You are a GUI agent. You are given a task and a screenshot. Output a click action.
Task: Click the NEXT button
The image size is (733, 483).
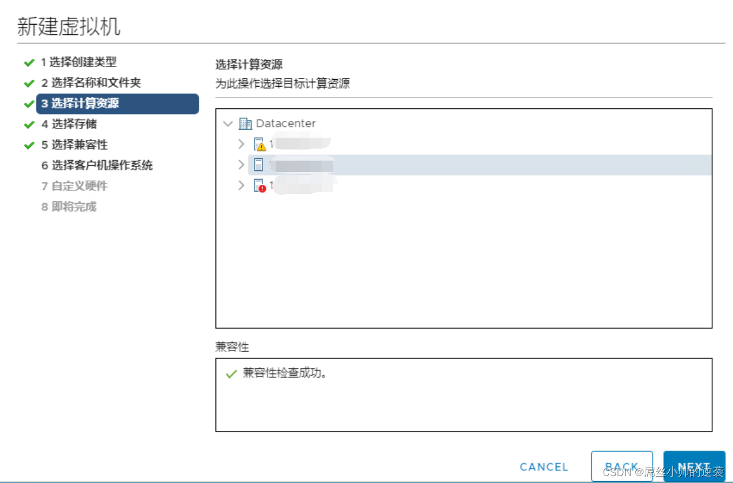(694, 466)
